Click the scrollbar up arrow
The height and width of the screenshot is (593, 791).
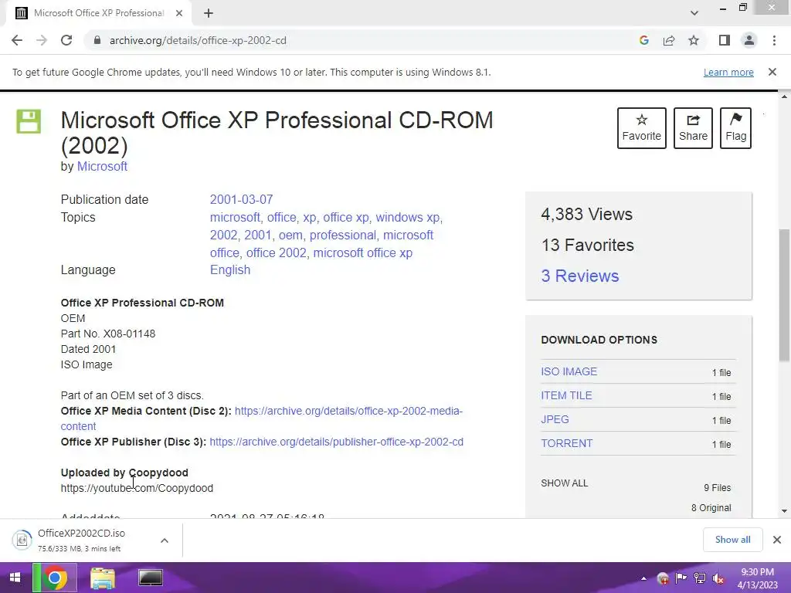pos(784,97)
